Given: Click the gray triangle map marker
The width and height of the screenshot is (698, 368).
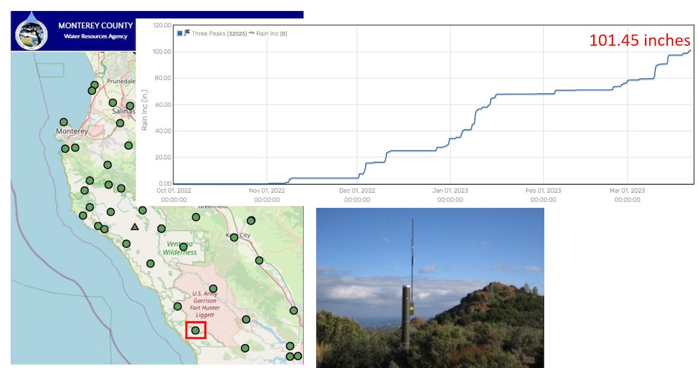Looking at the screenshot, I should click(x=135, y=227).
